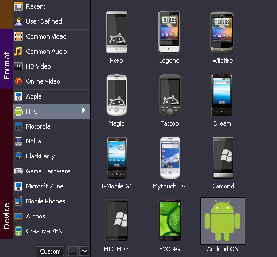Screen dimensions: 277x257
Task: Click the "Hero" label text
Action: tap(116, 61)
